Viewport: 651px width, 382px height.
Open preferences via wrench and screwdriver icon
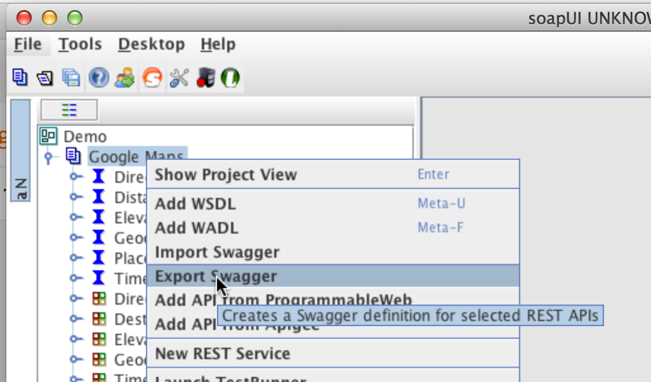pyautogui.click(x=180, y=77)
